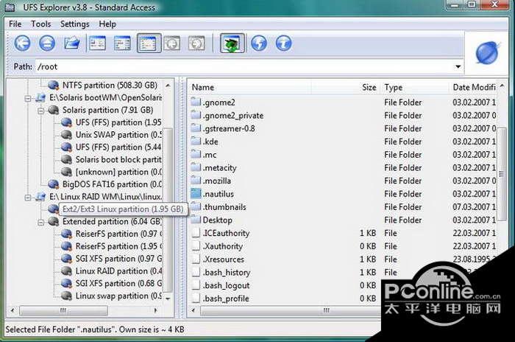Select the Linux RAID partition item

pos(118,271)
